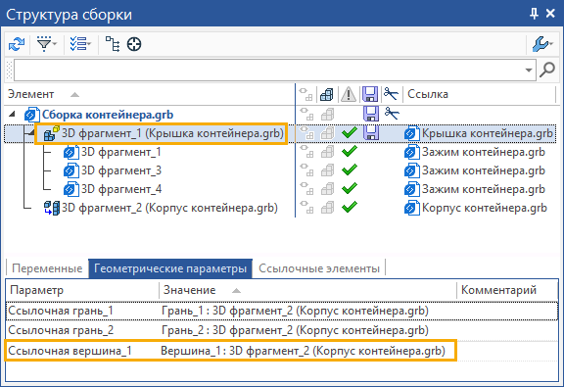Viewport: 564px width, 387px height.
Task: Select the Сборка контейнера.grb tree item
Action: tap(108, 115)
